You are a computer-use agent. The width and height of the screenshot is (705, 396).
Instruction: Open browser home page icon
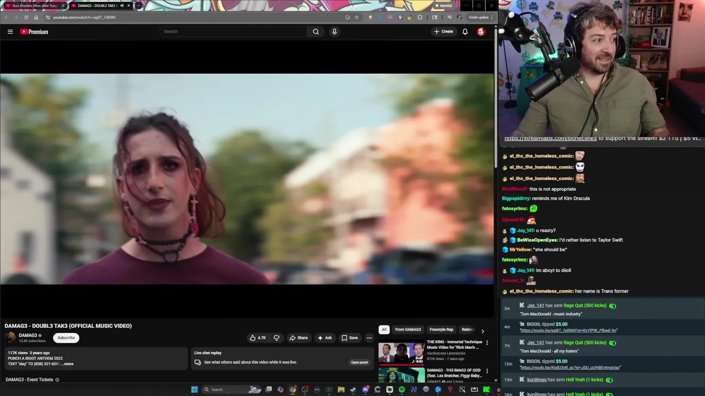coord(36,17)
